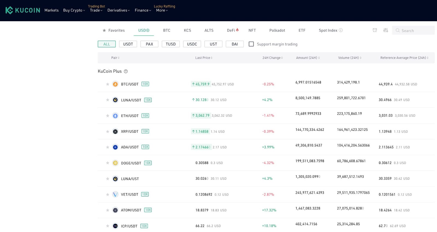Switch to the NFT tab
437x232 pixels.
pos(252,30)
